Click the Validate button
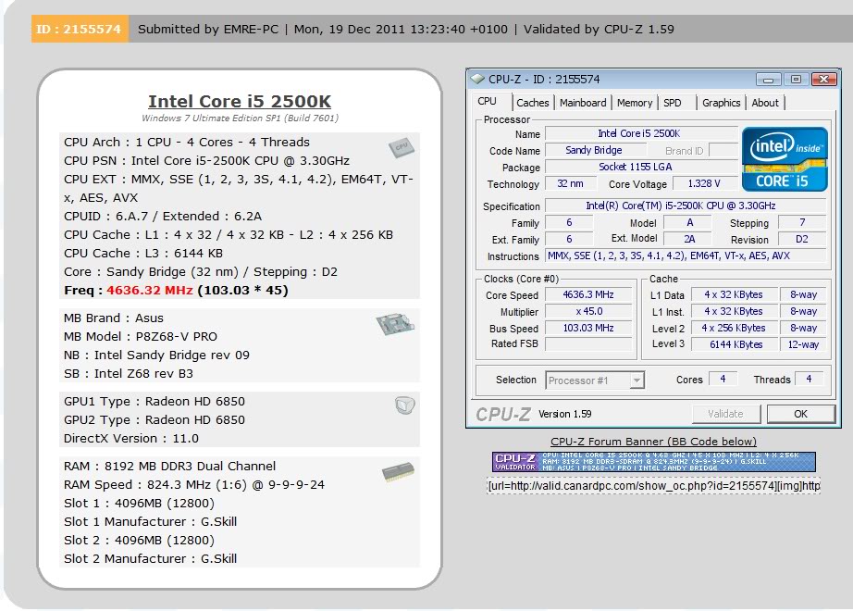 (725, 414)
